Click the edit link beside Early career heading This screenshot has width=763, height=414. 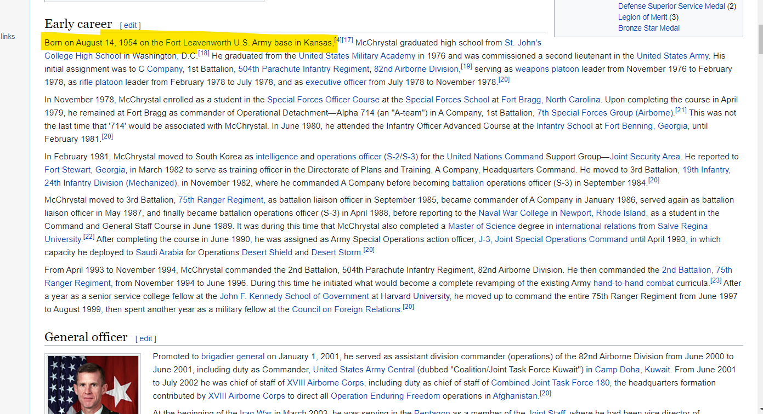[131, 25]
